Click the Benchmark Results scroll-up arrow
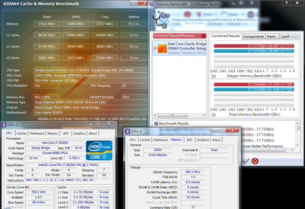The height and width of the screenshot is (209, 305). (297, 123)
